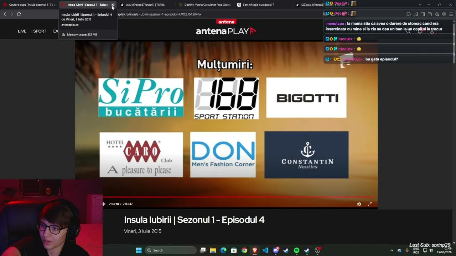Expand the tab search dropdown arrow
Image resolution: width=456 pixels, height=256 pixels.
pos(420,5)
